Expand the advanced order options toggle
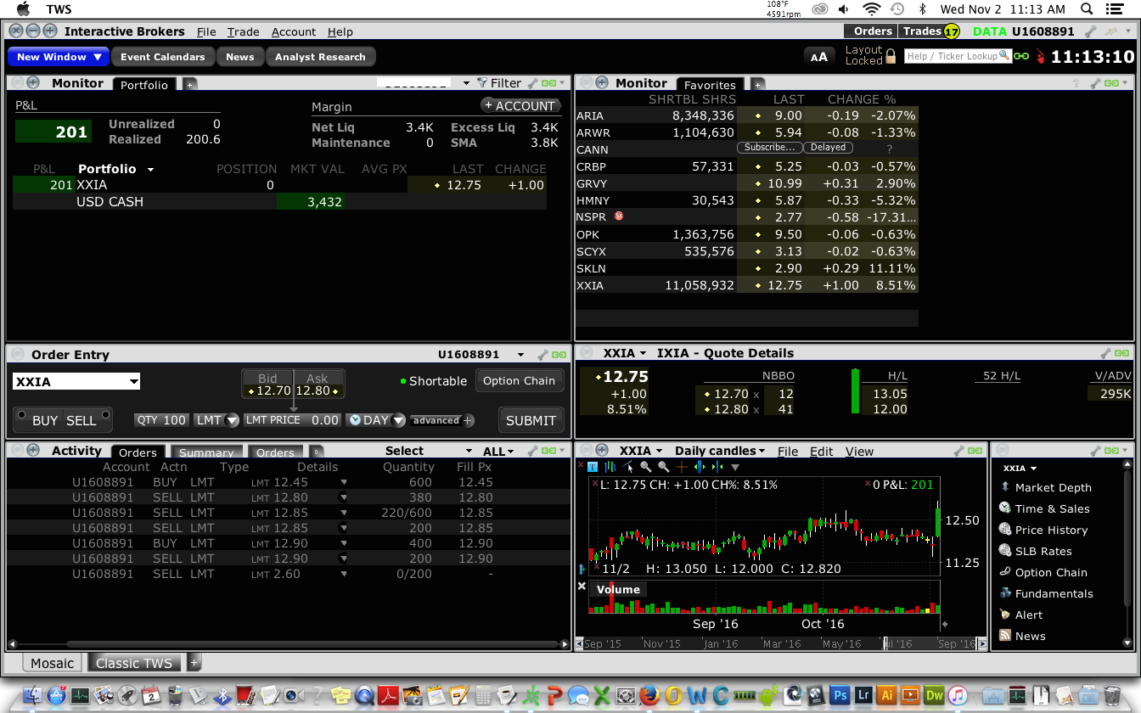1141x713 pixels. tap(442, 420)
